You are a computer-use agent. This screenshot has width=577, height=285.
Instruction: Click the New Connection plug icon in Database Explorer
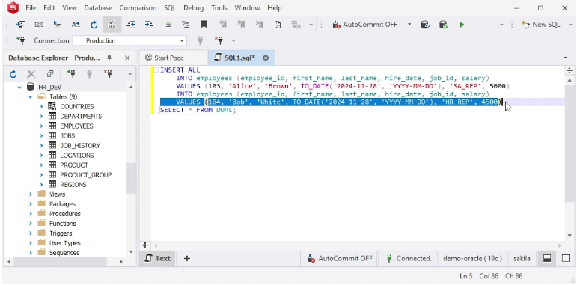[71, 74]
